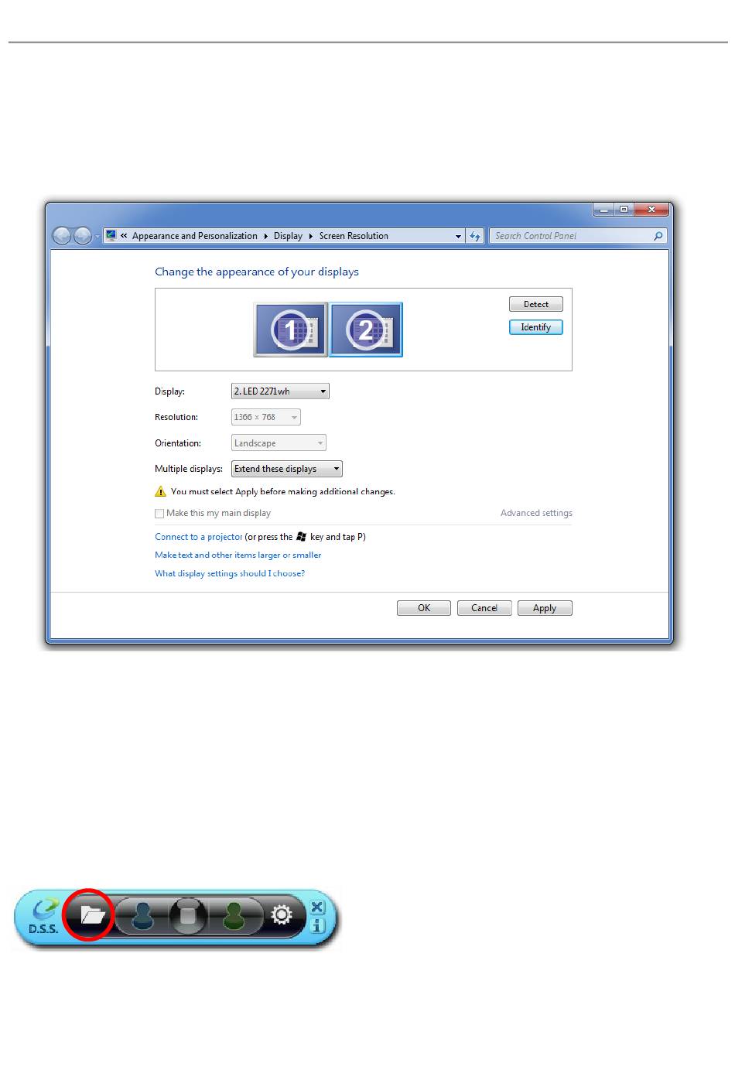Select monitor 2 thumbnail
This screenshot has width=735, height=1073.
(x=366, y=330)
